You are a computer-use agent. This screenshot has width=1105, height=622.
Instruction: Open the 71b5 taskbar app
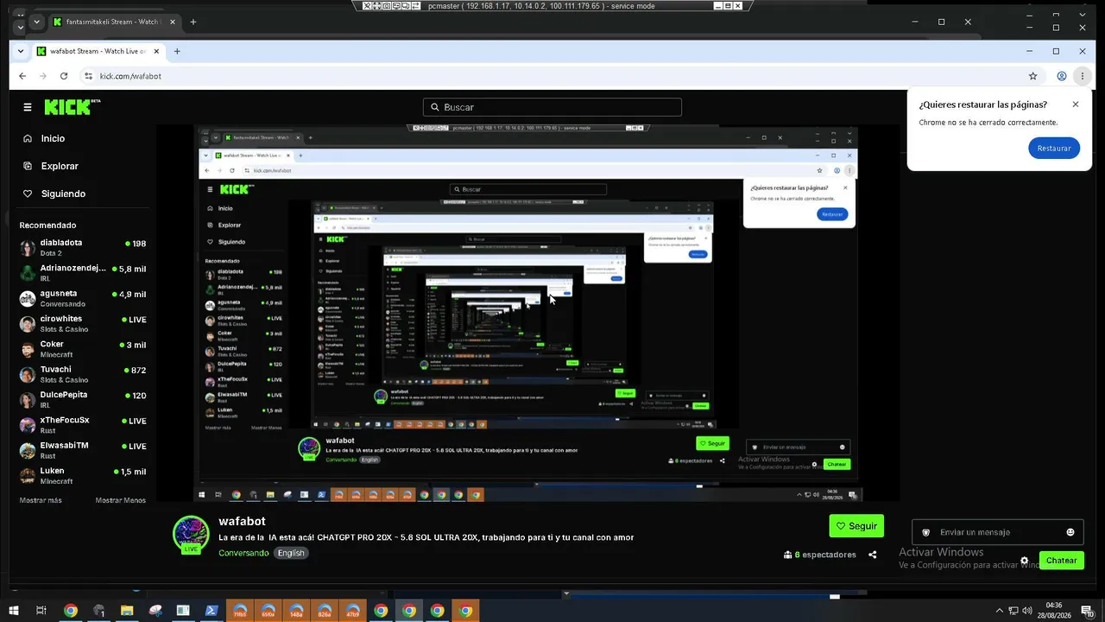240,611
